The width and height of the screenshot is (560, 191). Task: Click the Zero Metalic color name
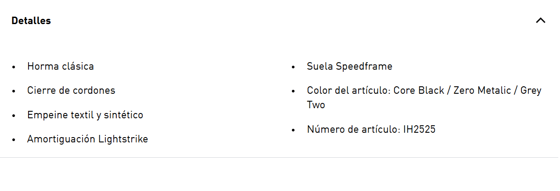[x=482, y=91]
